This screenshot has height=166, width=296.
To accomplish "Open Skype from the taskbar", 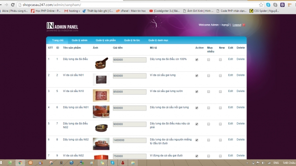I will pos(113,163).
